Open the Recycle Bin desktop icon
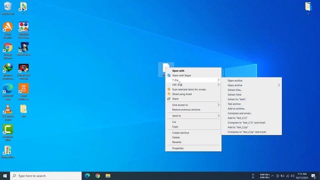320x180 pixels. click(8, 8)
